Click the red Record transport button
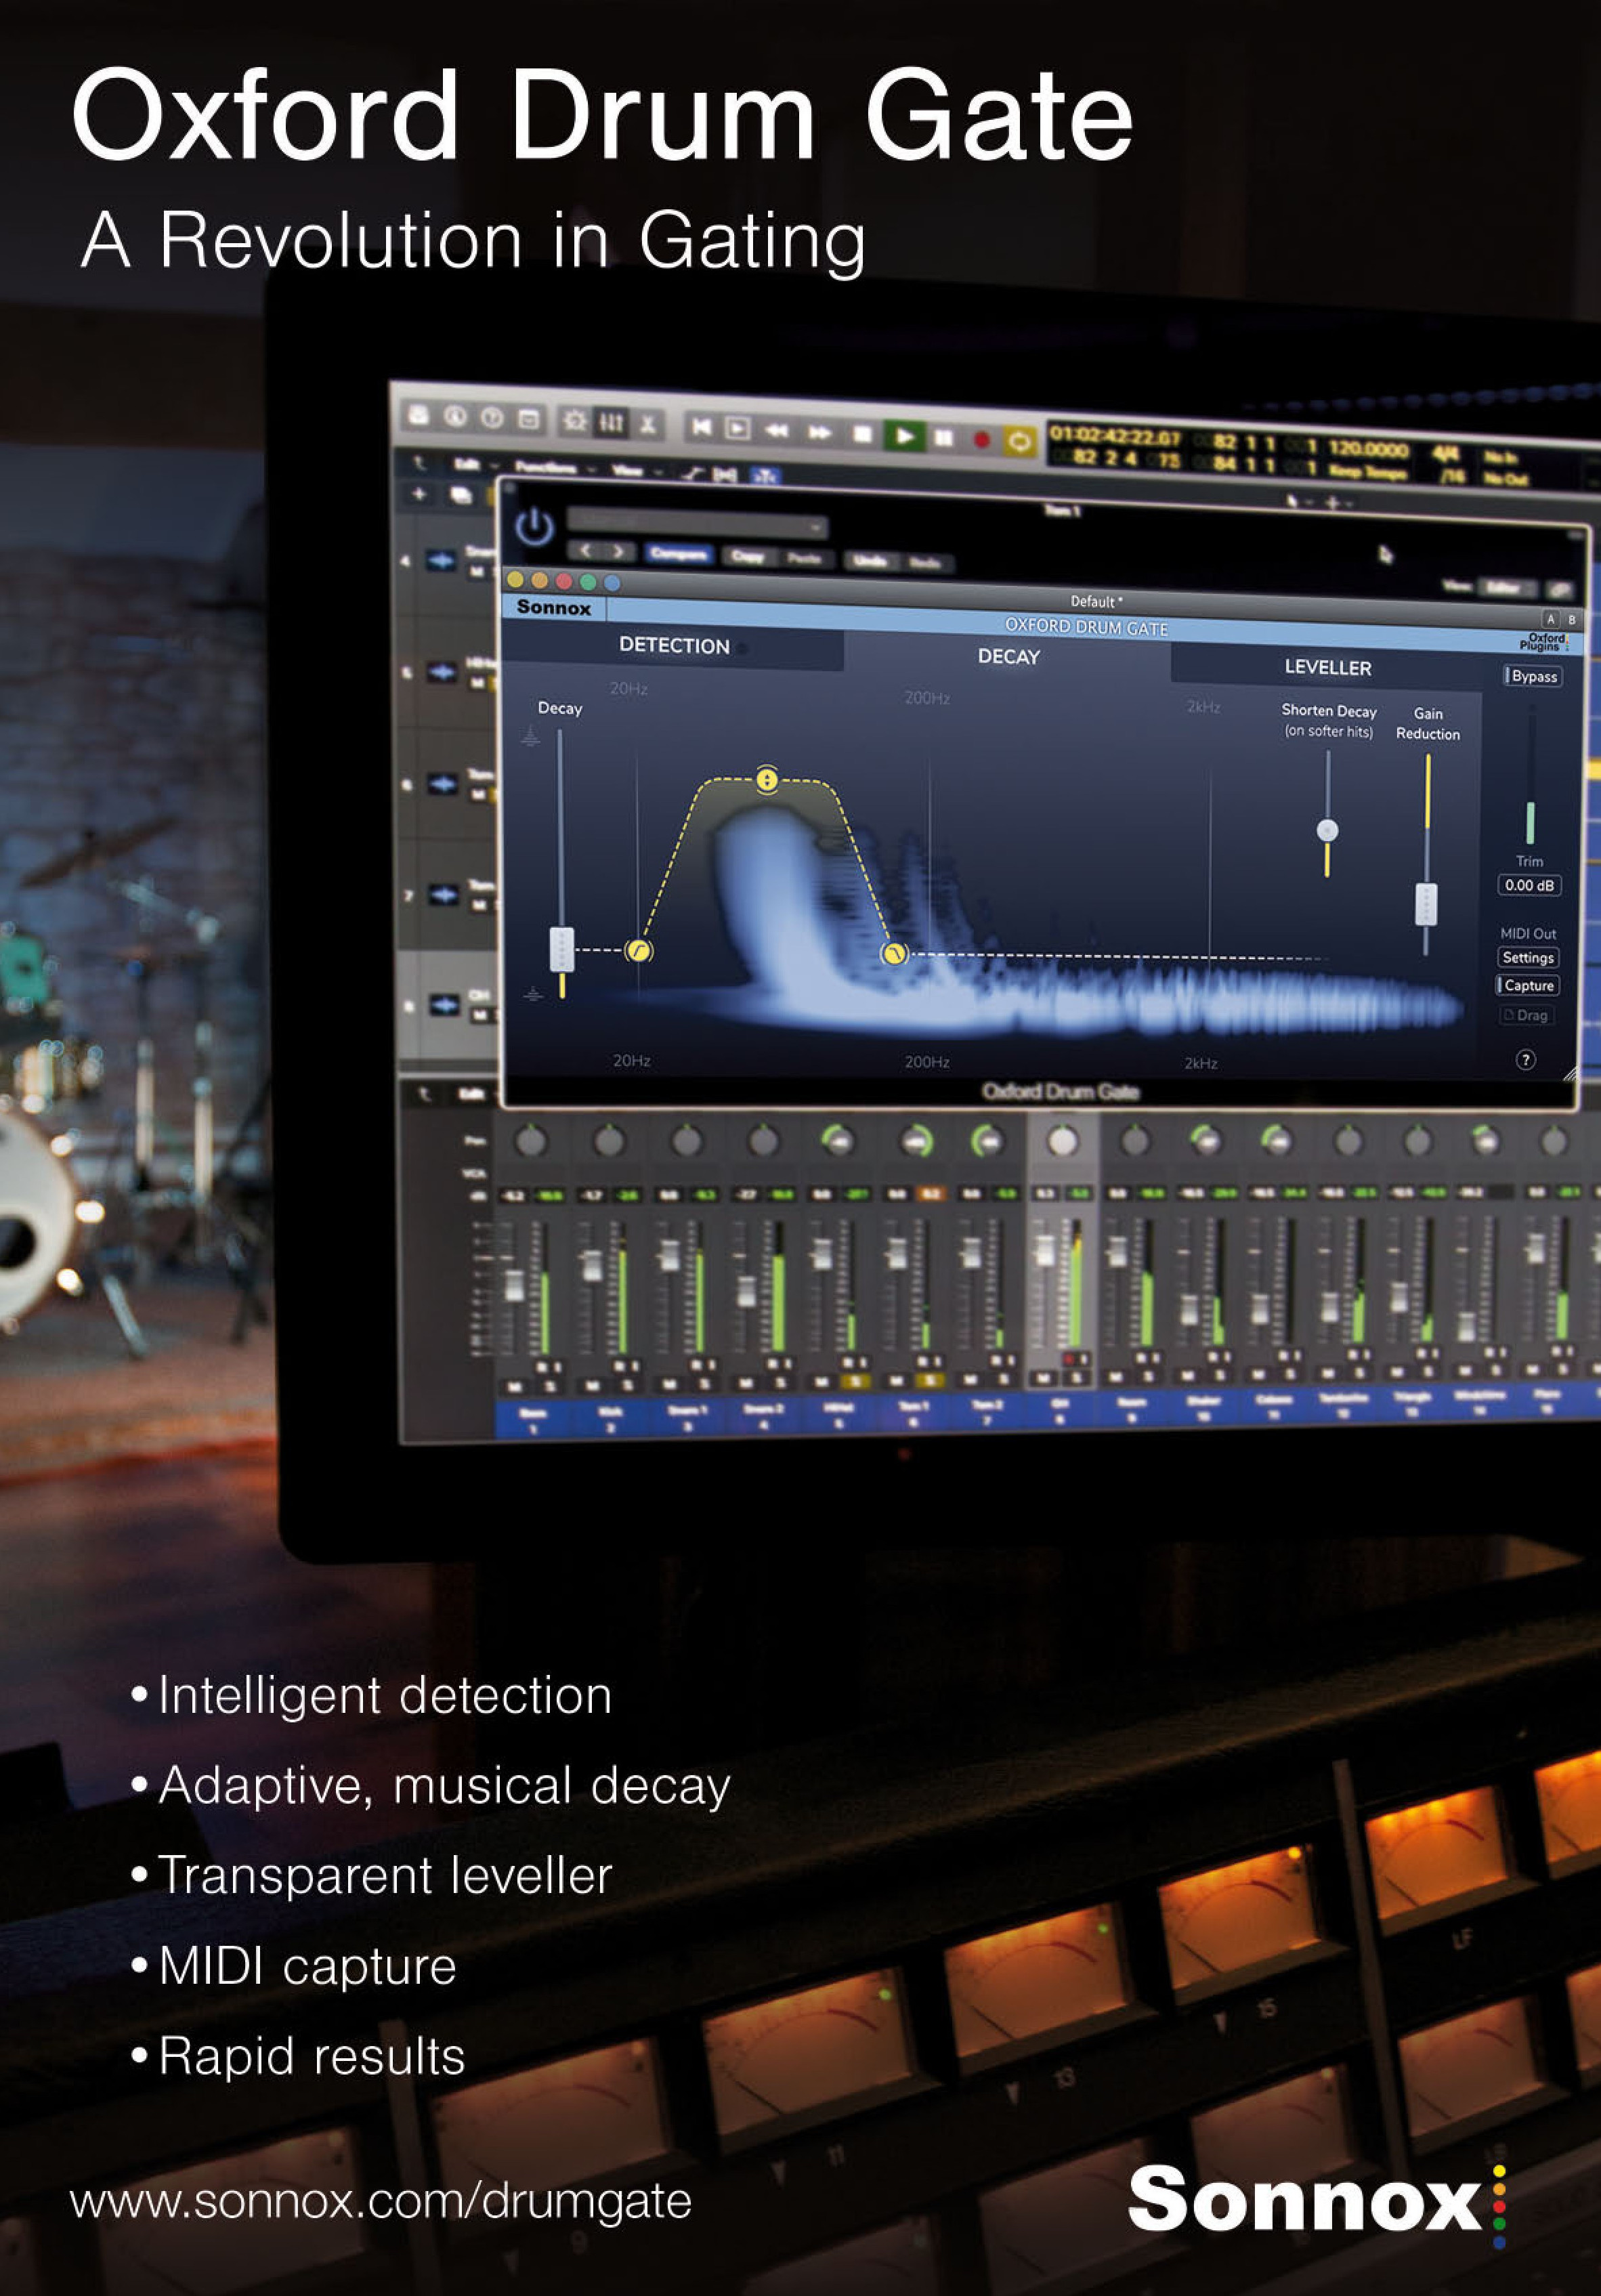This screenshot has width=1601, height=2296. pos(982,440)
